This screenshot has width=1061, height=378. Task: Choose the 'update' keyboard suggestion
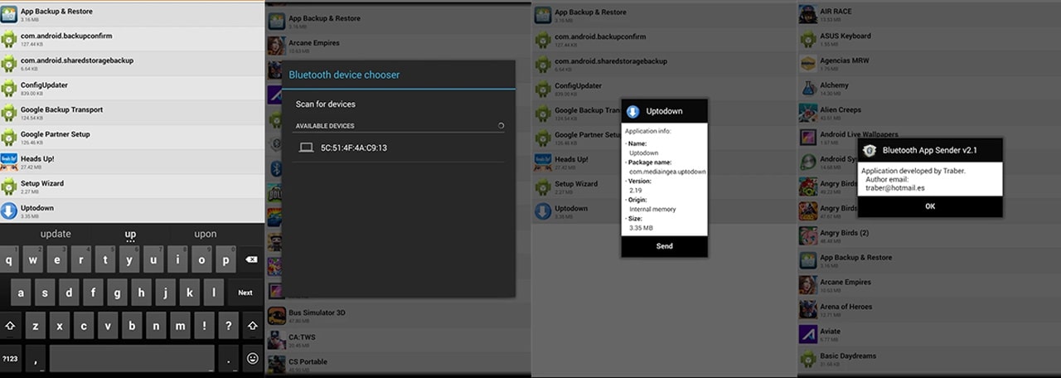(56, 234)
